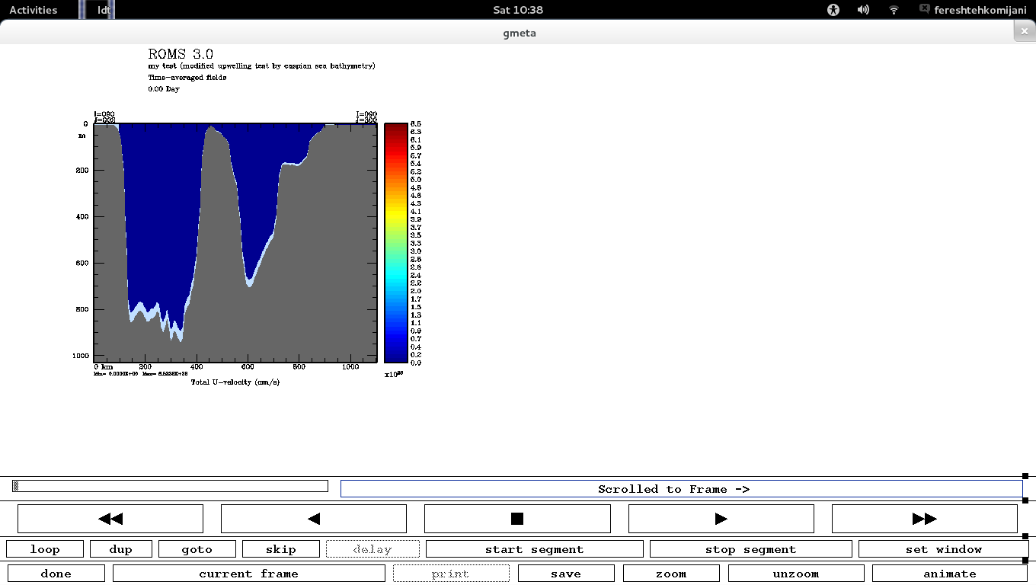Click the dup button
This screenshot has height=585, width=1036.
121,549
